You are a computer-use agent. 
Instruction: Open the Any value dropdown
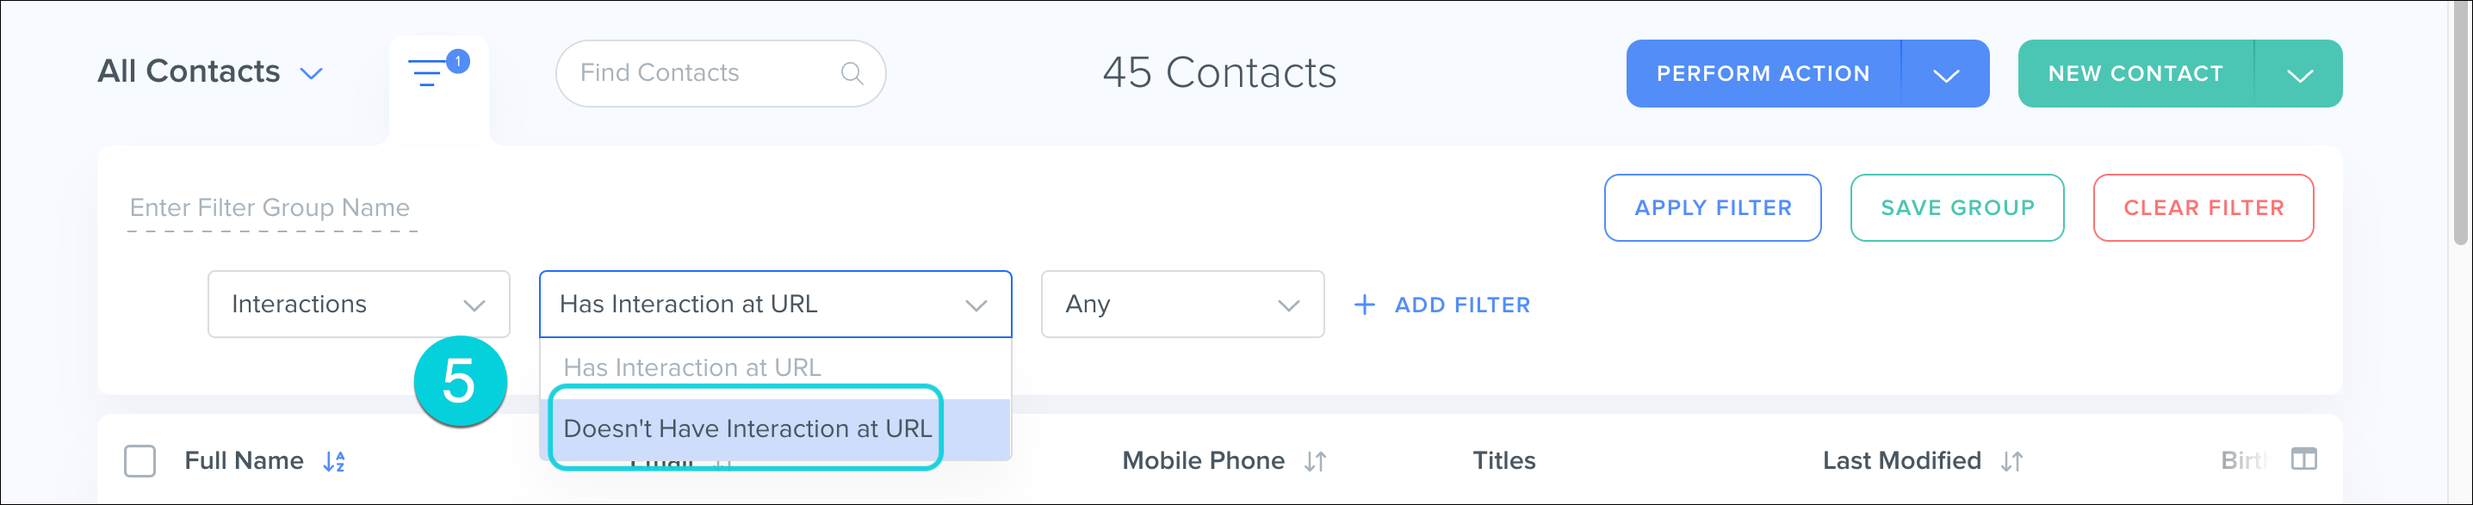(x=1181, y=305)
